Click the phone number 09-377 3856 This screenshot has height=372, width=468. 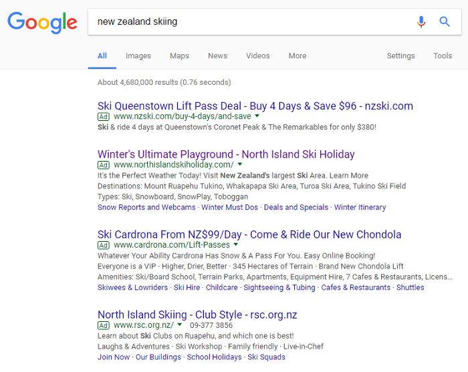click(x=211, y=325)
